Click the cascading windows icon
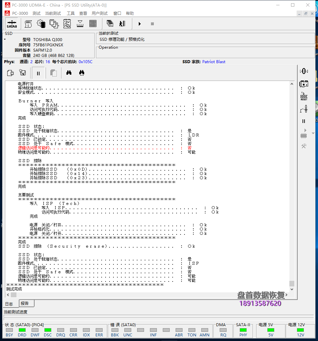 click(x=110, y=23)
